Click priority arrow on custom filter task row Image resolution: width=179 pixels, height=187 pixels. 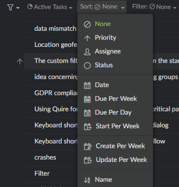pyautogui.click(x=20, y=62)
